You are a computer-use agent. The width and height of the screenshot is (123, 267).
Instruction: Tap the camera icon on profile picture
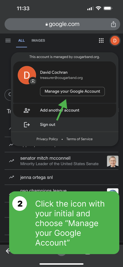coord(33,81)
